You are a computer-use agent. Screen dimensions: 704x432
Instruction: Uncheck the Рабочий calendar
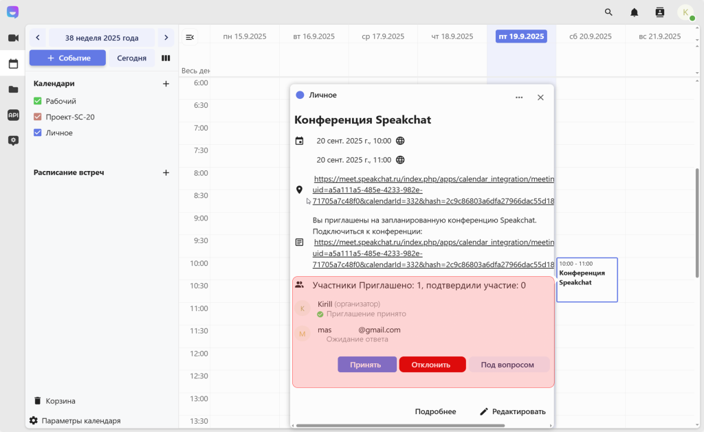(38, 102)
